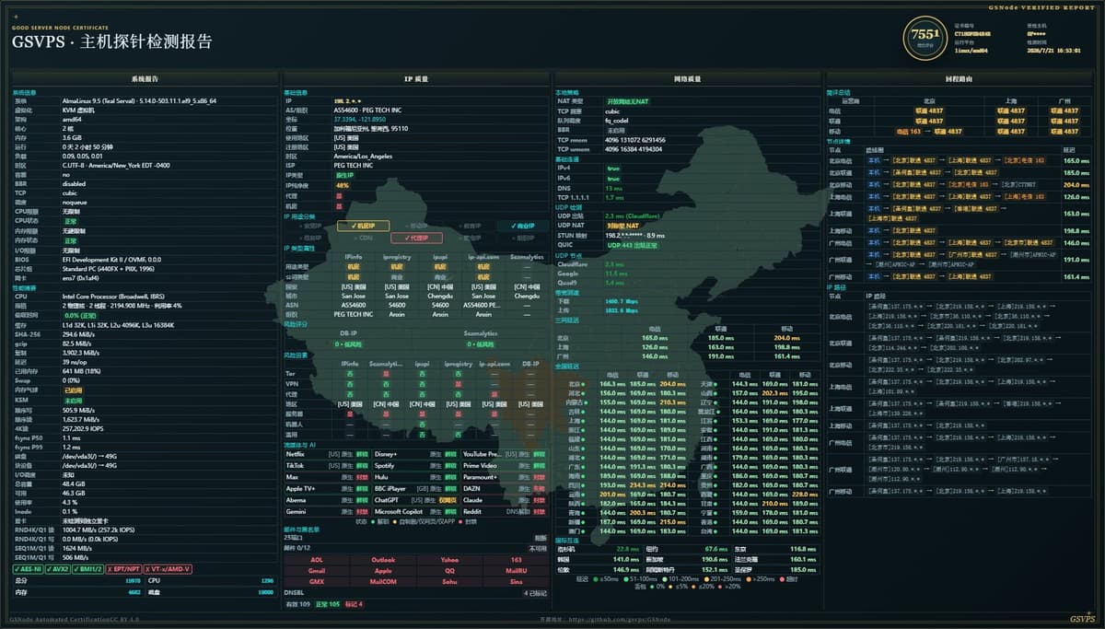Click the AOL mail provider cell
The height and width of the screenshot is (629, 1105).
317,560
